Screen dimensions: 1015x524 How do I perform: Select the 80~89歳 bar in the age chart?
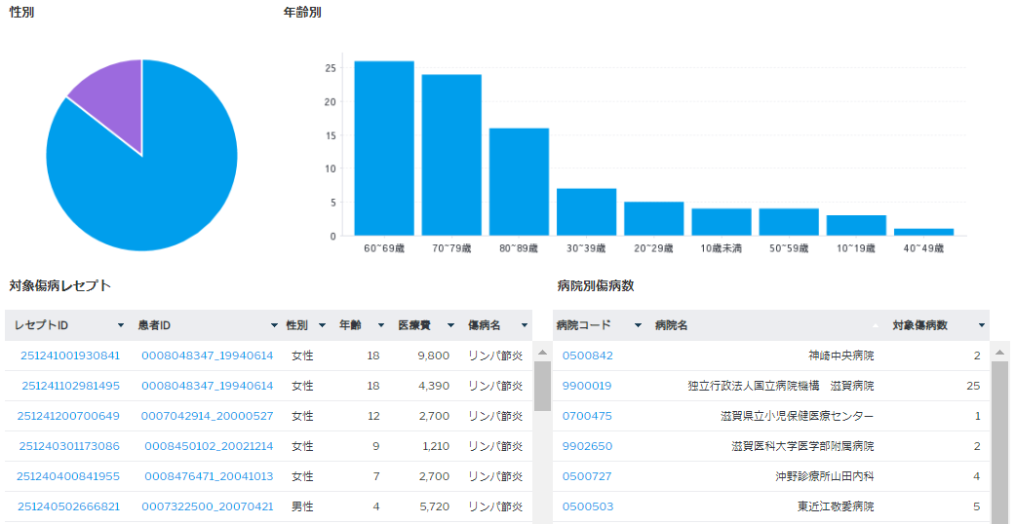tap(519, 181)
